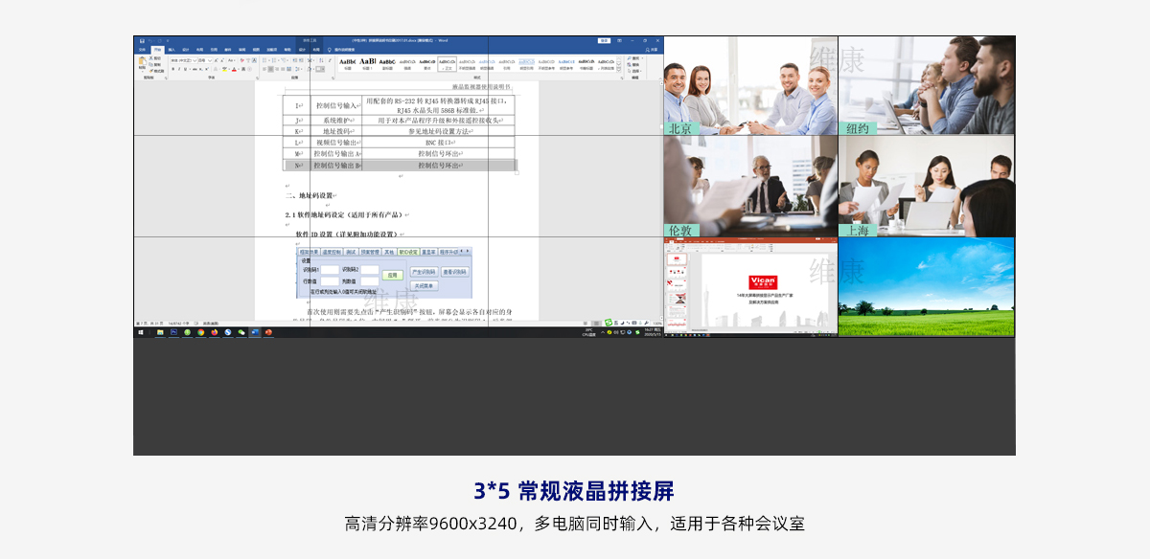Open WeChat from the taskbar

[x=241, y=332]
